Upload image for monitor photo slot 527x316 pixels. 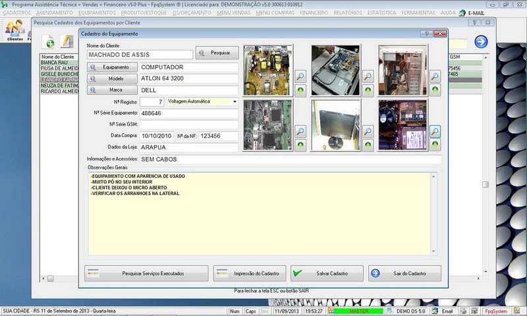coord(368,145)
